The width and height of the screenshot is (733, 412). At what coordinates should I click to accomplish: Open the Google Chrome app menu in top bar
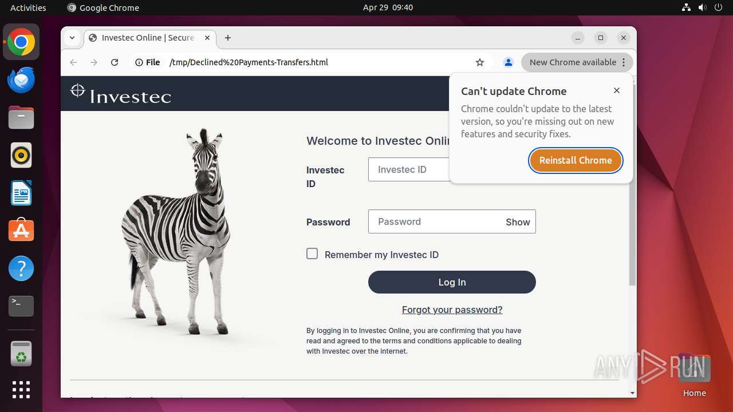click(103, 7)
